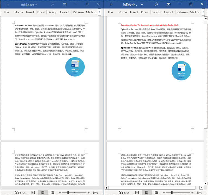
Task: Open 示例.docx title dropdown arrow
Action: point(36,5)
